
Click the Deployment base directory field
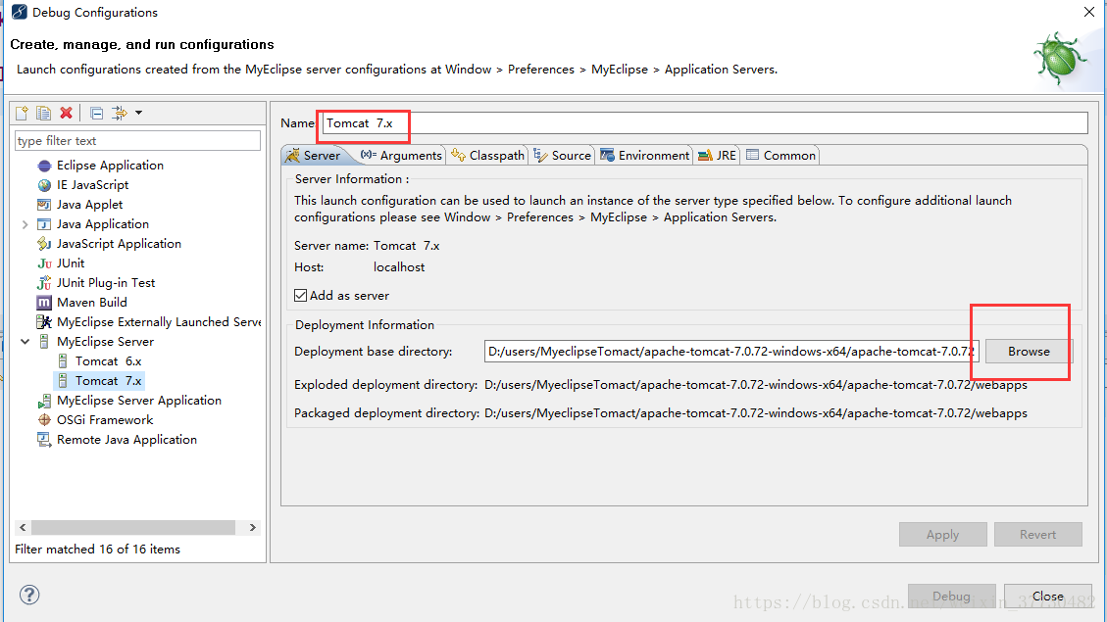(x=731, y=352)
